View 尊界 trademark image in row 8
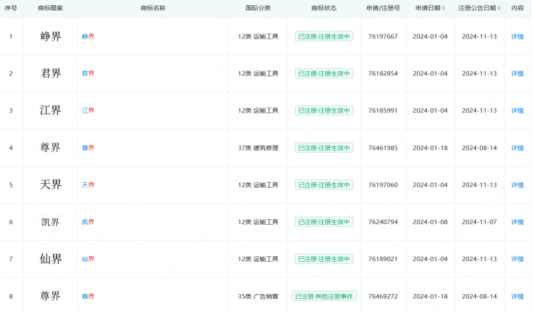 (x=50, y=296)
